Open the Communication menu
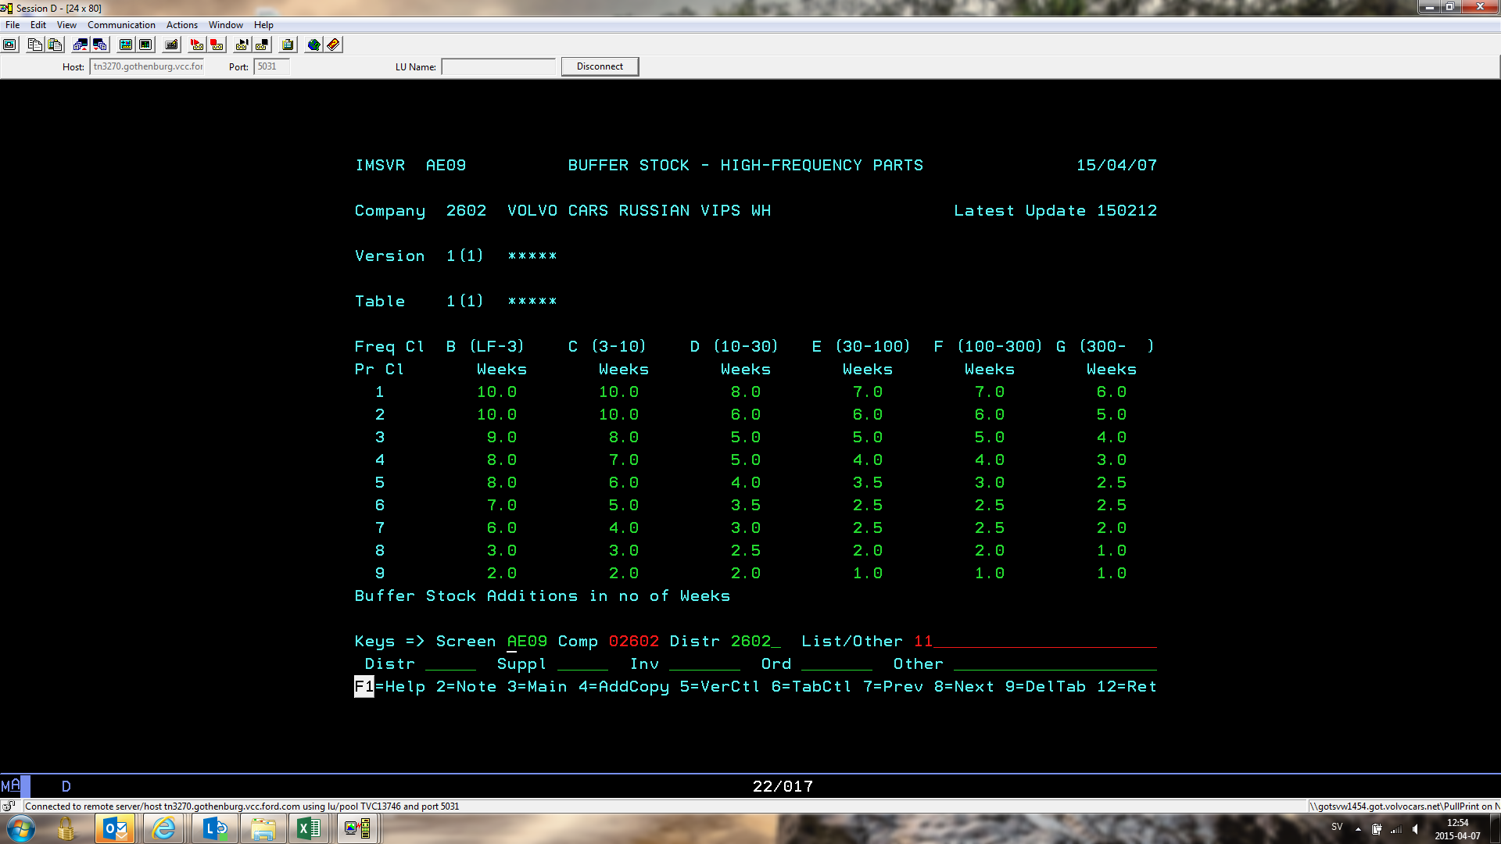The width and height of the screenshot is (1501, 844). pyautogui.click(x=121, y=25)
